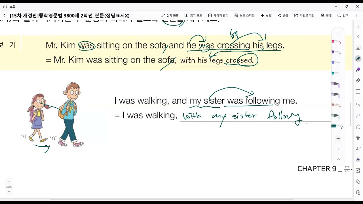Image resolution: width=363 pixels, height=204 pixels.
Task: Select the pink pen preset
Action: tap(336, 42)
